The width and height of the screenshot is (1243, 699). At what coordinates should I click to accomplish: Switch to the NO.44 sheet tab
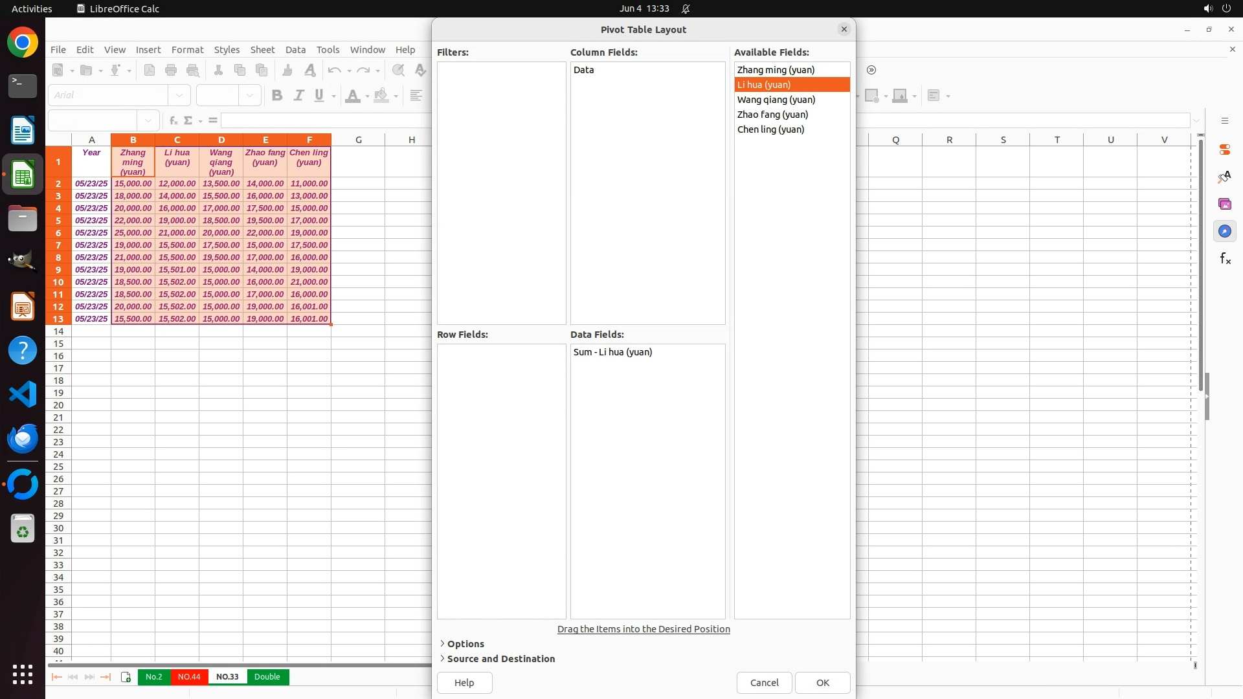coord(189,677)
